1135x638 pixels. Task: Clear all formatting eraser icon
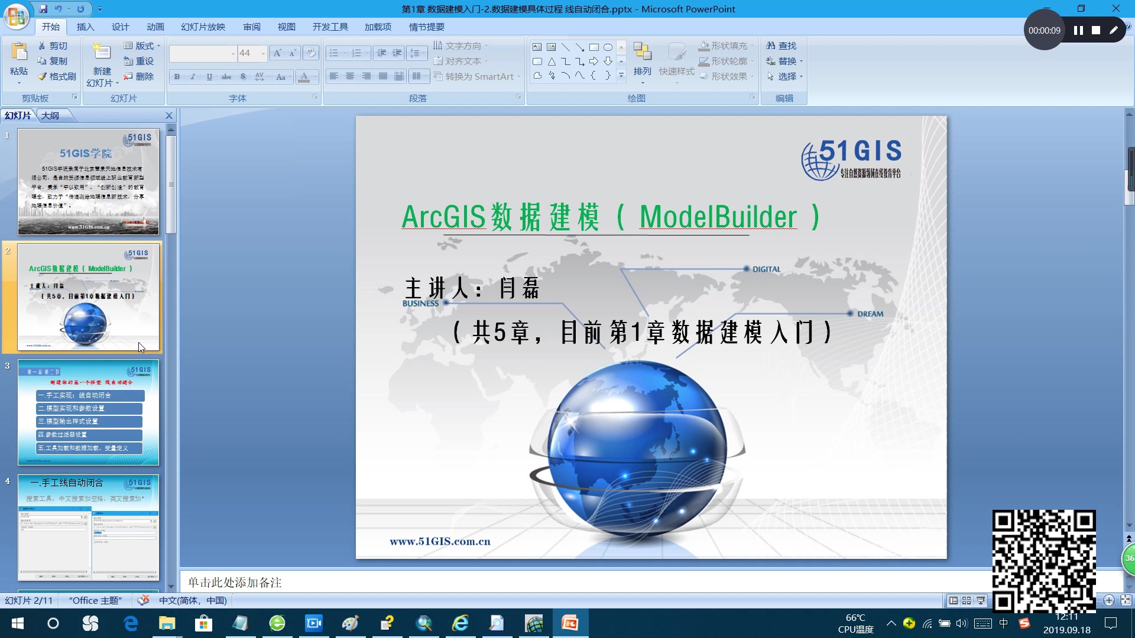[310, 53]
